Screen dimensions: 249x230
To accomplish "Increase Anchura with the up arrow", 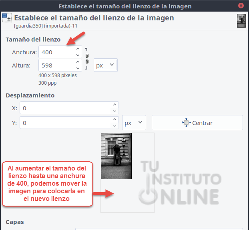I will coord(78,49).
